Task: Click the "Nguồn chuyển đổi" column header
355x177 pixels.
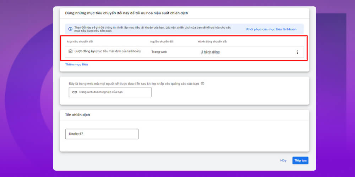Action: coord(162,41)
